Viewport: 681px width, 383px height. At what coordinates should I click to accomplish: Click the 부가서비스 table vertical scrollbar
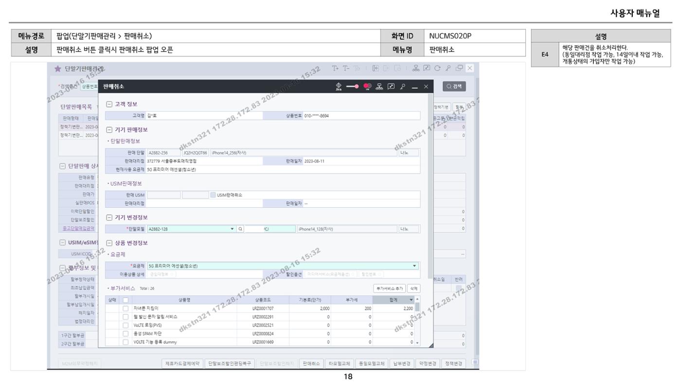coord(417,321)
